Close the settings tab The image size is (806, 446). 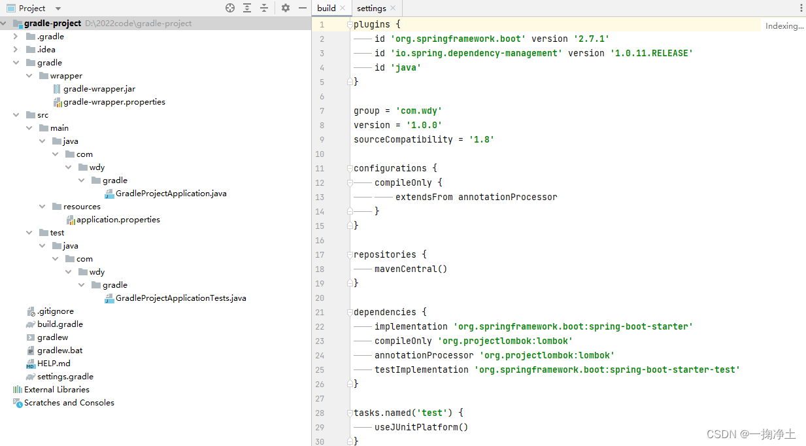pyautogui.click(x=393, y=9)
